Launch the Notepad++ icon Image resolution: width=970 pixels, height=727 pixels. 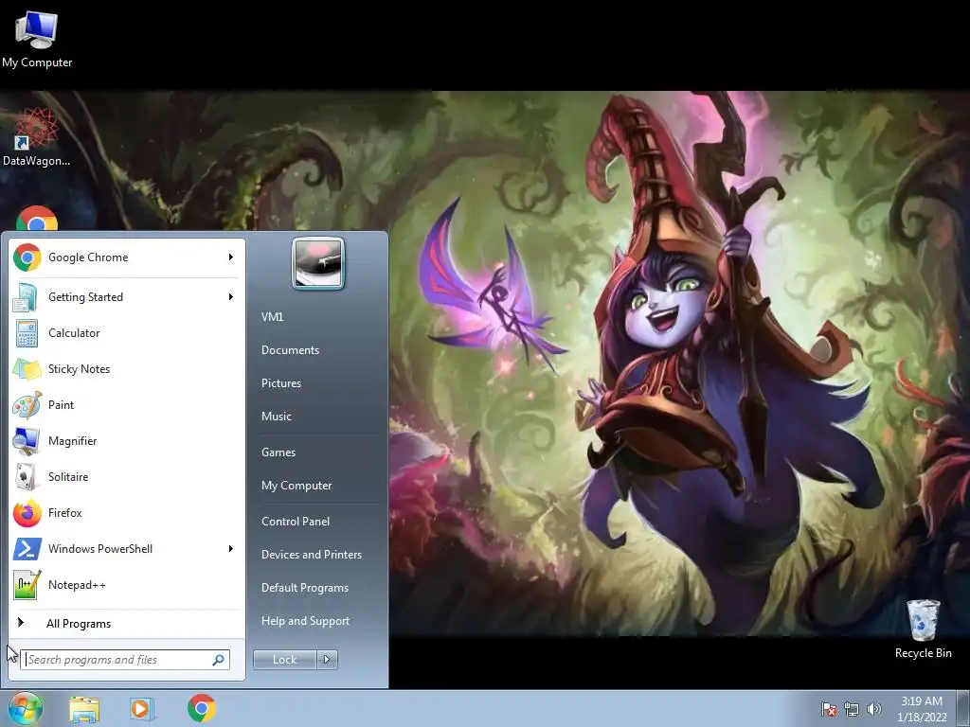[27, 585]
